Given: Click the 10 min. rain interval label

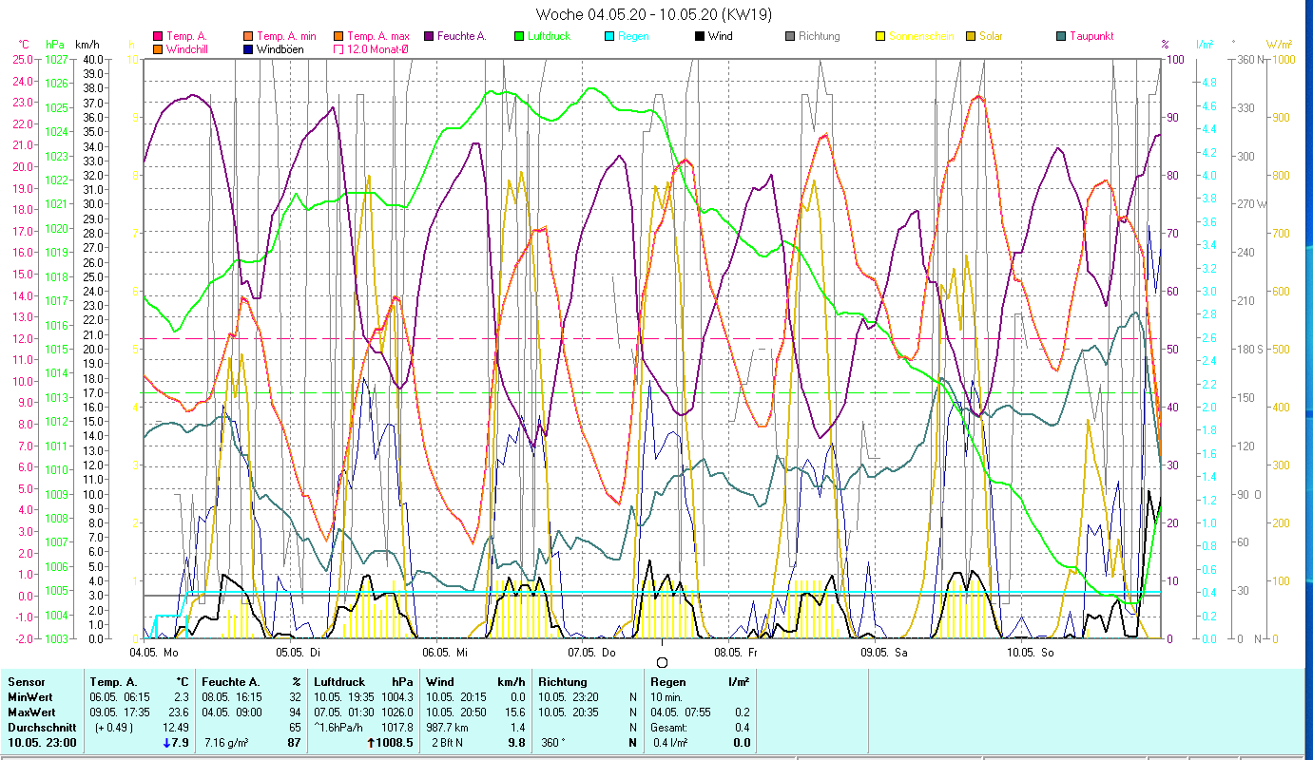Looking at the screenshot, I should (x=668, y=697).
